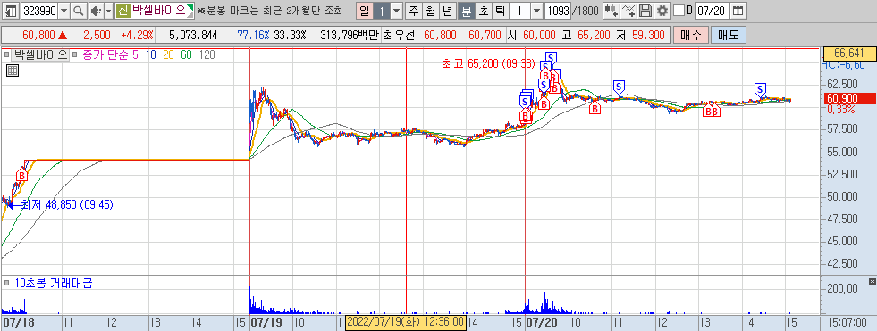
Task: Click the B marker near 10:30 on 07/20
Action: pyautogui.click(x=595, y=108)
